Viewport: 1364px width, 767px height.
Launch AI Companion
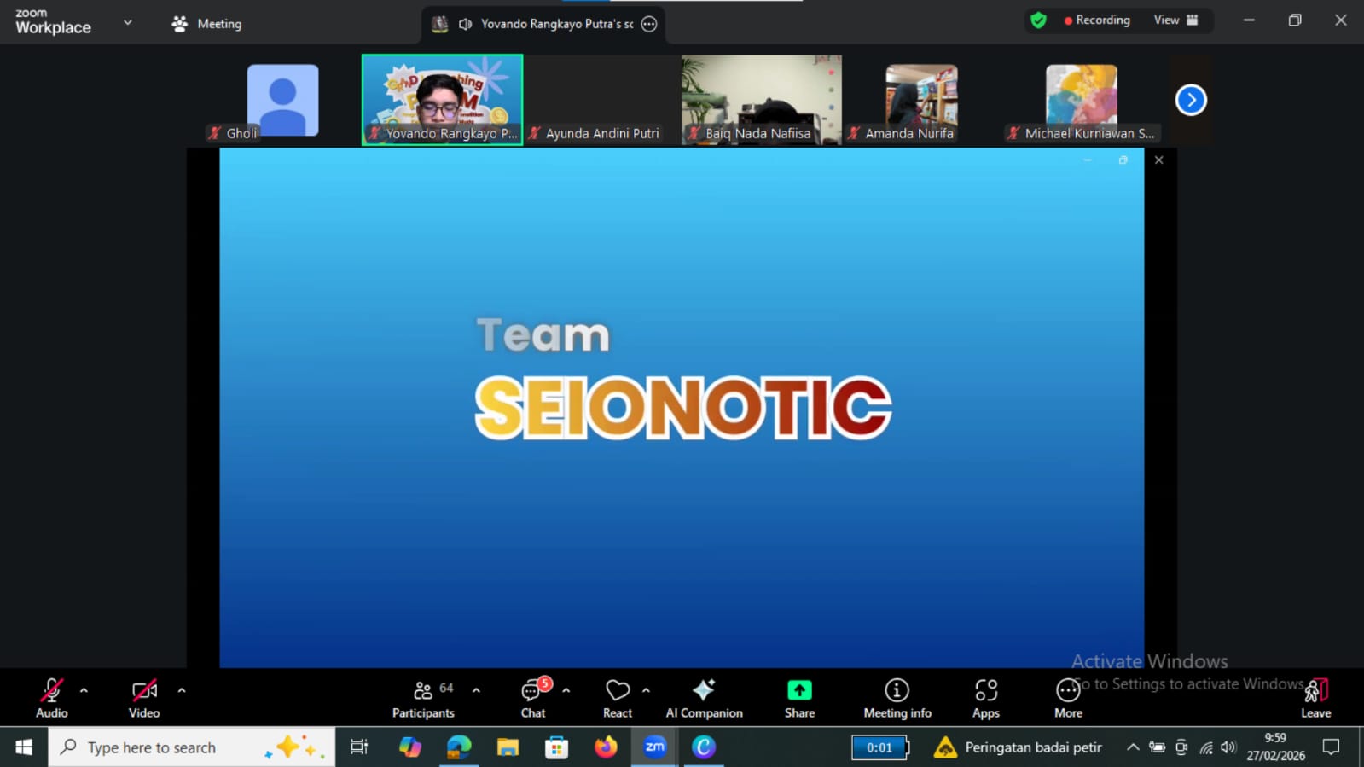[x=704, y=698]
